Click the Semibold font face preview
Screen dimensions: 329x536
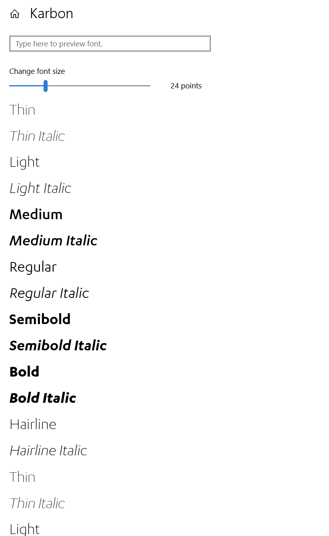tap(40, 319)
